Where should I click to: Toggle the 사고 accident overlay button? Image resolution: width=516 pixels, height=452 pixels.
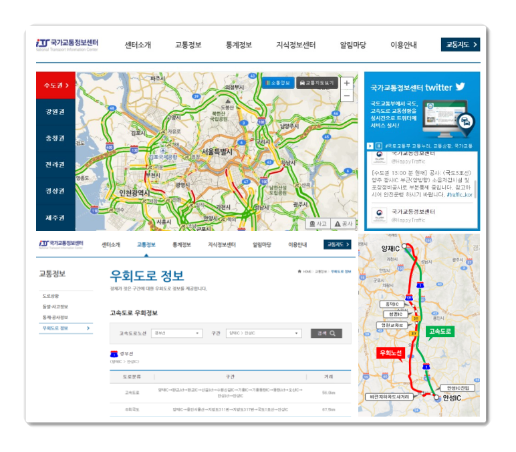point(318,224)
